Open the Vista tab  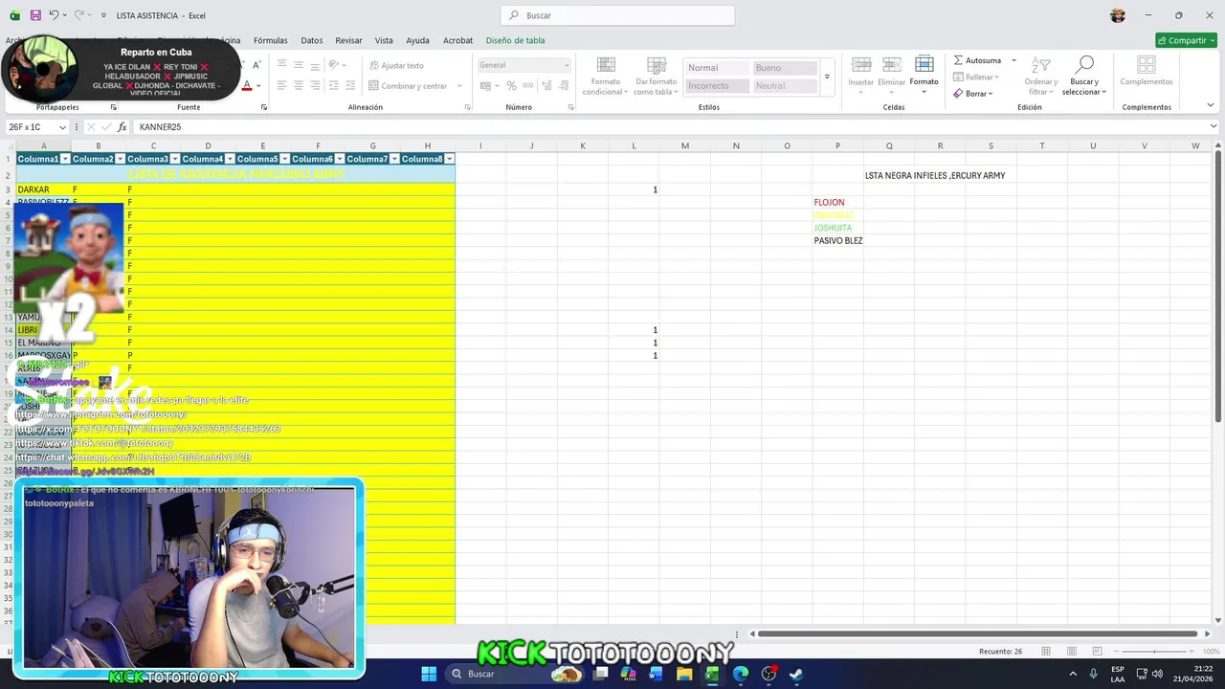(x=384, y=40)
